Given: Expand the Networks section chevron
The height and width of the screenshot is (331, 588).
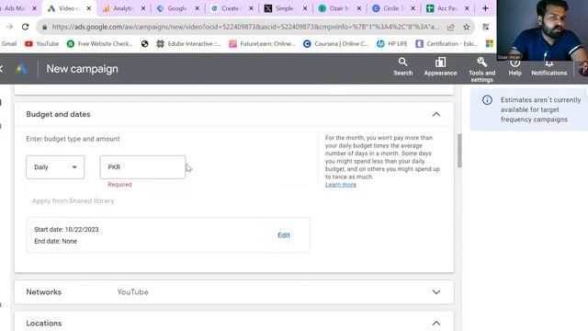Looking at the screenshot, I should [x=436, y=292].
